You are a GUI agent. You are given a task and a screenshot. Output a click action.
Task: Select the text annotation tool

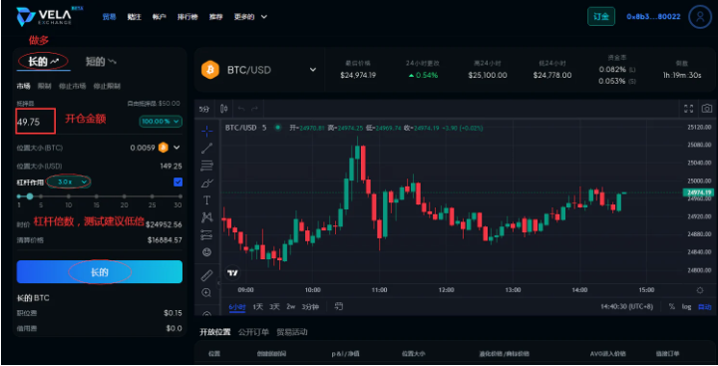pos(207,200)
